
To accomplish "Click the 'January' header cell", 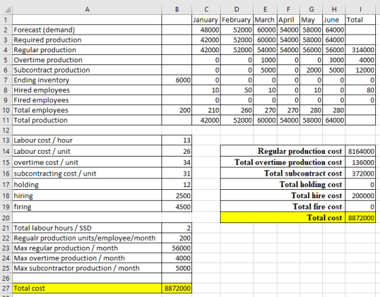I will click(206, 20).
